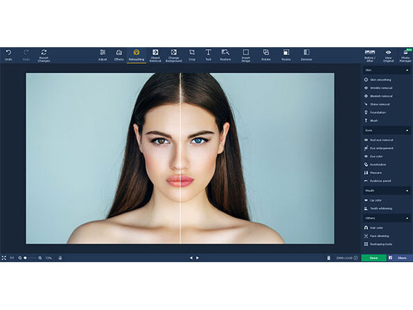Select the Retouching tab
413x310 pixels.
pos(137,55)
